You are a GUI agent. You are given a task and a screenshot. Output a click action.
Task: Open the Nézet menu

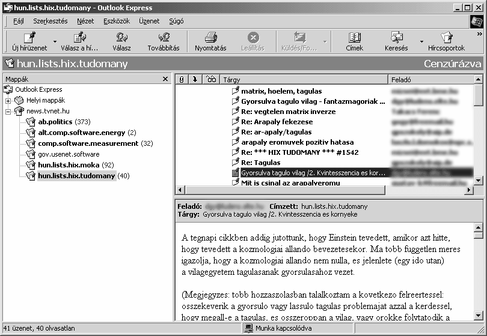tap(85, 21)
